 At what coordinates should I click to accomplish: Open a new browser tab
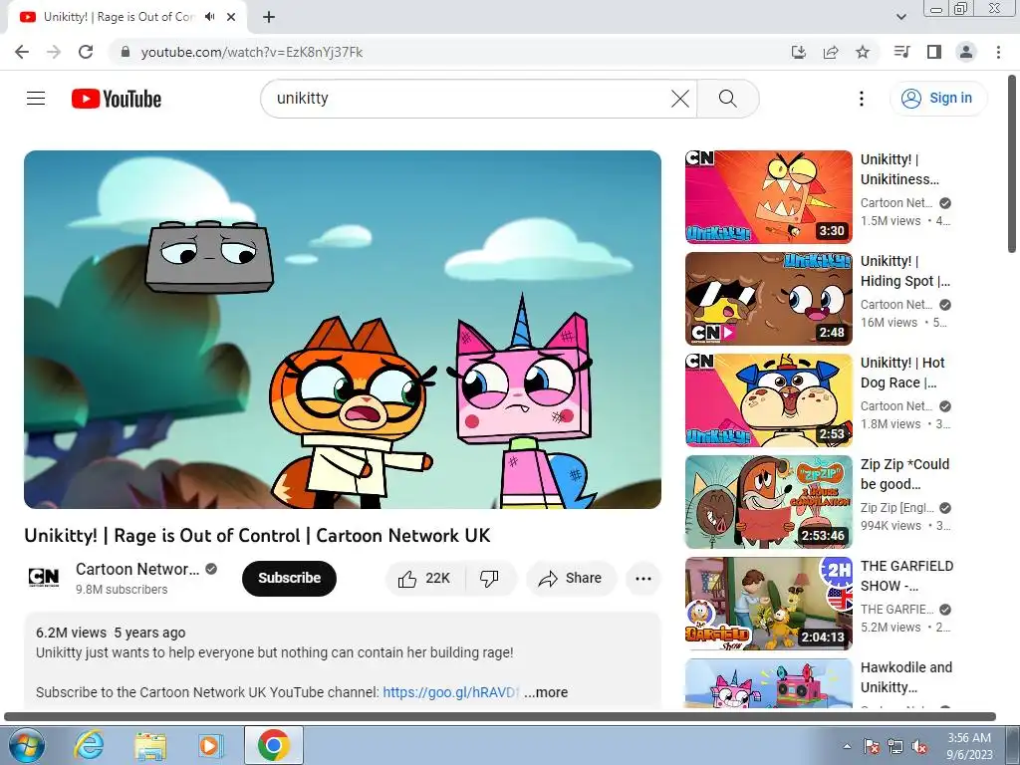tap(269, 17)
